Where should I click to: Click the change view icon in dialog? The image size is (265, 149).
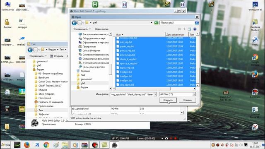[x=179, y=29]
